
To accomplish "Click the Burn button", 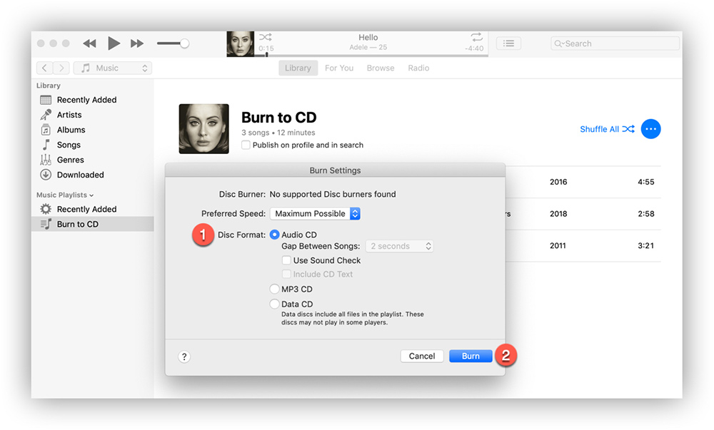I will point(471,356).
